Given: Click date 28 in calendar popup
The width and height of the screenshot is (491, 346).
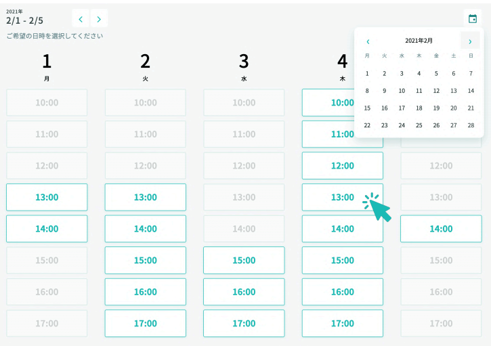Looking at the screenshot, I should [x=471, y=125].
